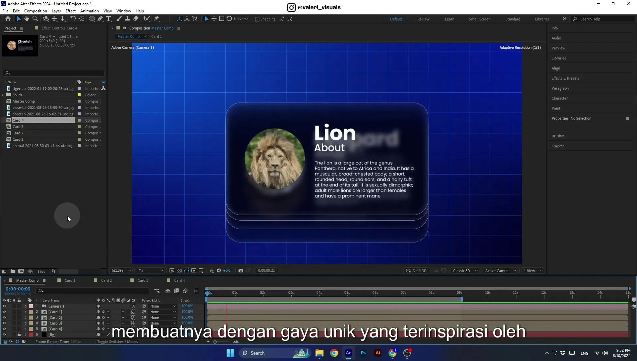The height and width of the screenshot is (361, 637).
Task: Open the Active Camera view dropdown
Action: pyautogui.click(x=501, y=271)
